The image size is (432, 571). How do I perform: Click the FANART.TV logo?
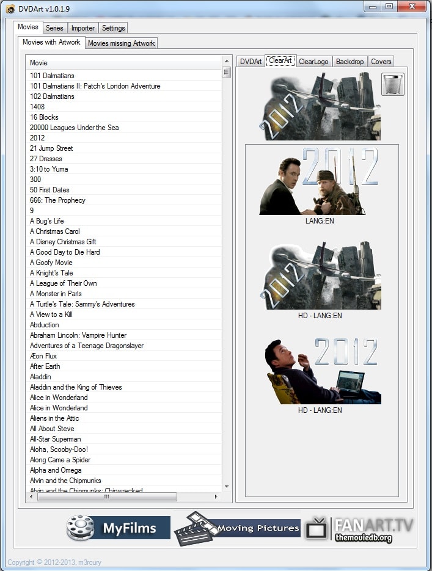[359, 530]
